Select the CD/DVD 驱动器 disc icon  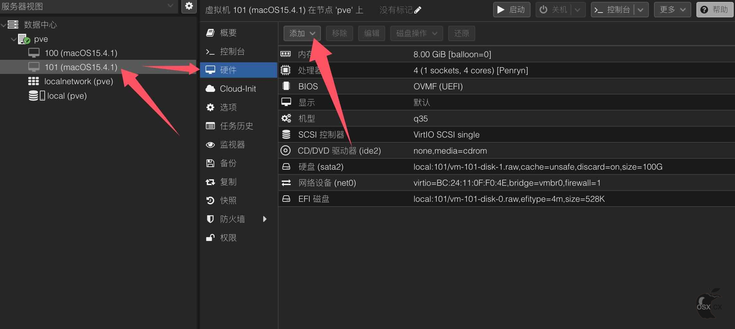[286, 150]
